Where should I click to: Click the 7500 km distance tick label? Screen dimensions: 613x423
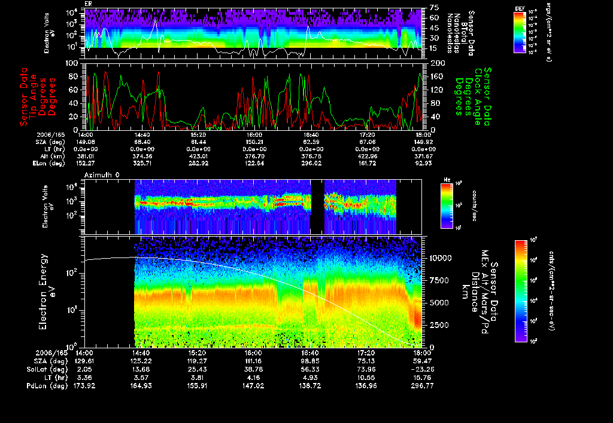point(440,281)
